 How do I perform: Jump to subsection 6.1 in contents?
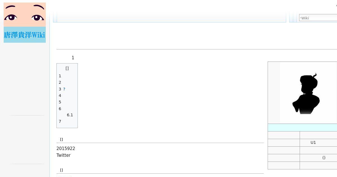click(x=70, y=115)
